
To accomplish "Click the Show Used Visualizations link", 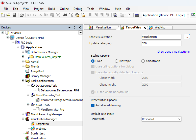I will [x=174, y=52].
